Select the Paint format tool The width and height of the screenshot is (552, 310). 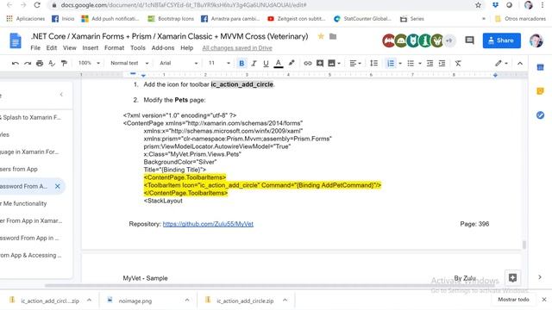[64, 63]
